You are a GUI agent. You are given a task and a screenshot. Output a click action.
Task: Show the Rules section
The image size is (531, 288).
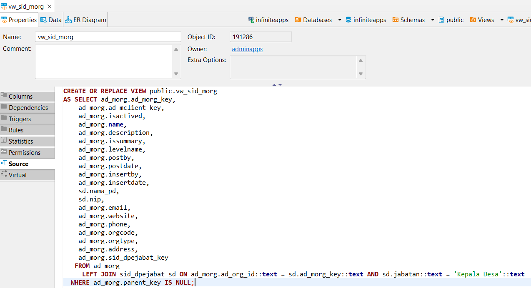[x=16, y=130]
